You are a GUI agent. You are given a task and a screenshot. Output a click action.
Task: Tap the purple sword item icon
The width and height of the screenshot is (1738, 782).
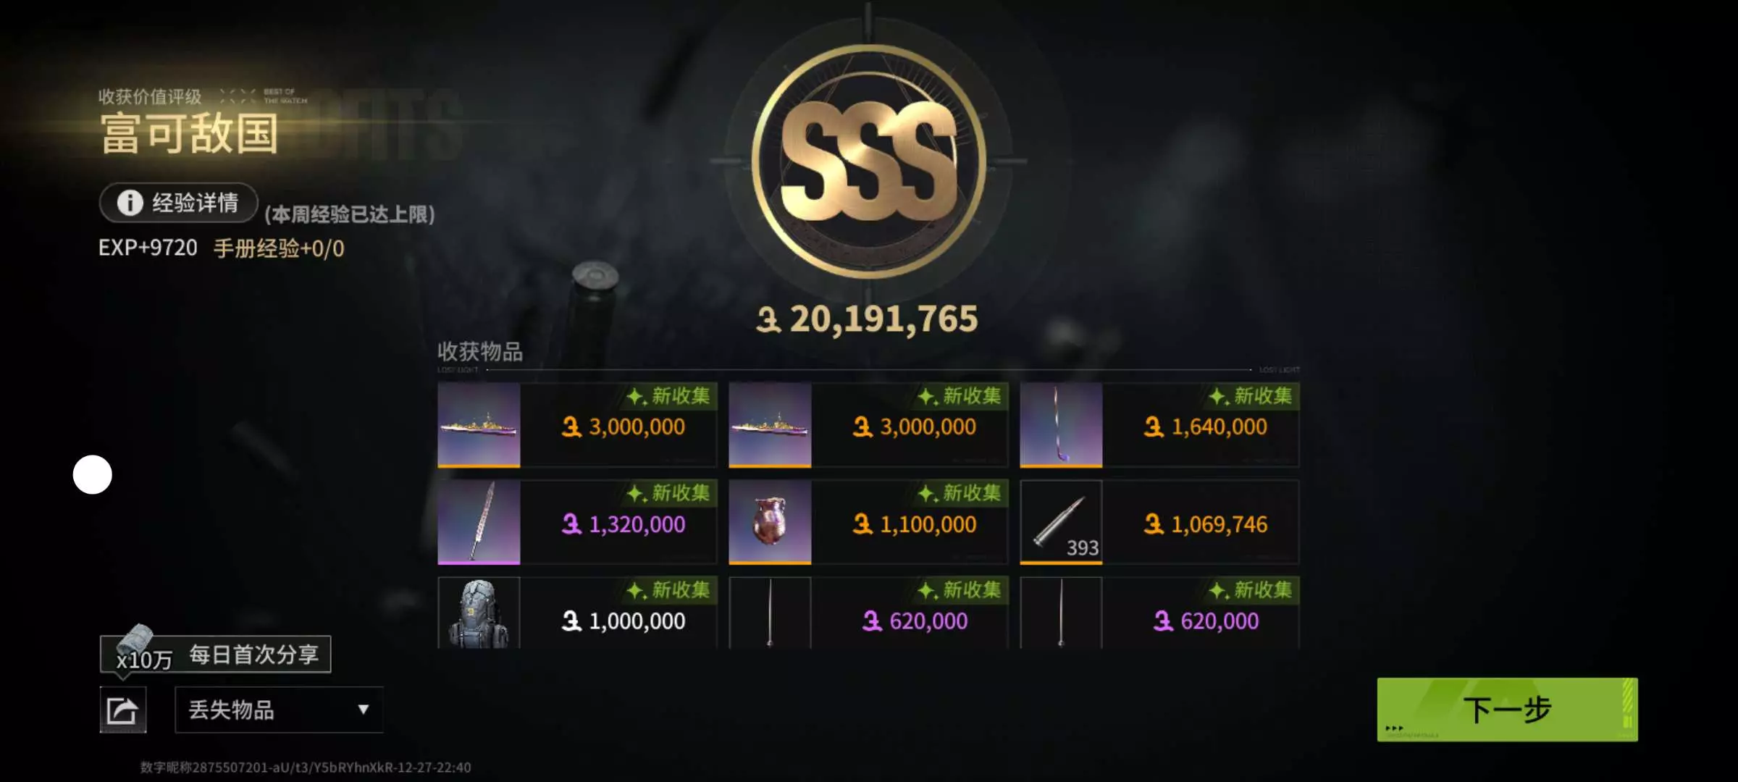tap(479, 522)
